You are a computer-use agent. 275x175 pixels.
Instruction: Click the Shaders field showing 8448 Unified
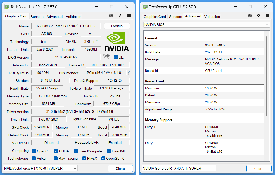click(50, 81)
